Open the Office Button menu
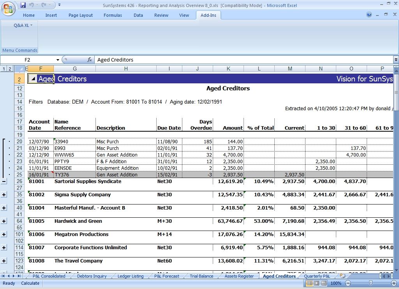The image size is (399, 289). point(8,9)
